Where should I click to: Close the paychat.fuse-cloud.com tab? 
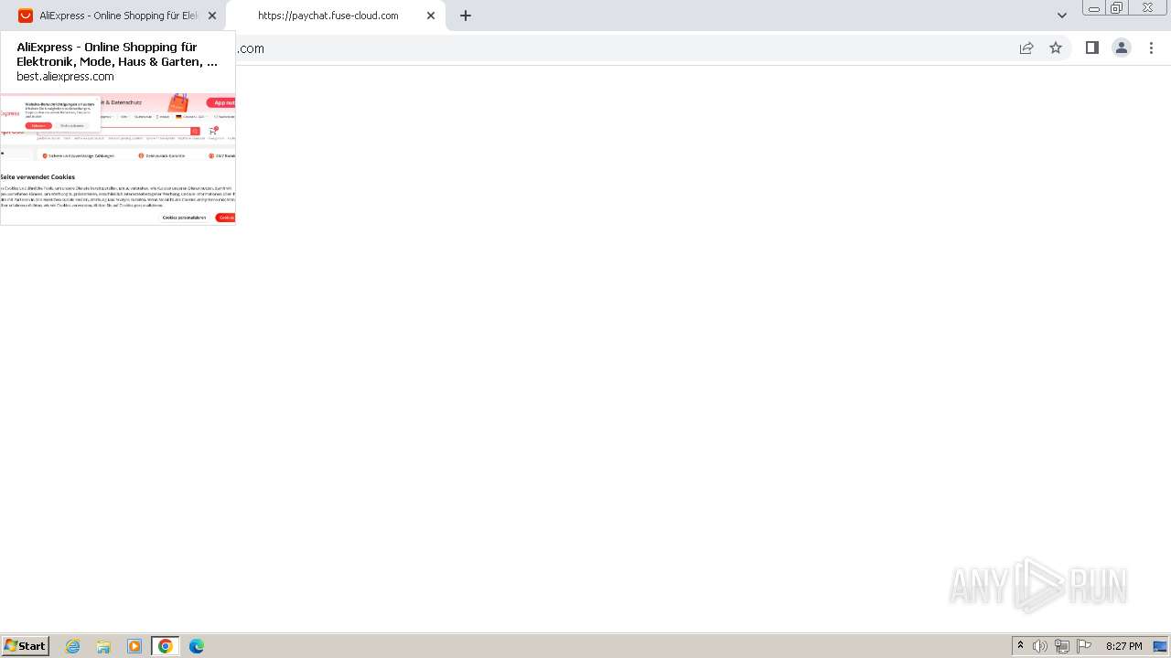pos(431,16)
